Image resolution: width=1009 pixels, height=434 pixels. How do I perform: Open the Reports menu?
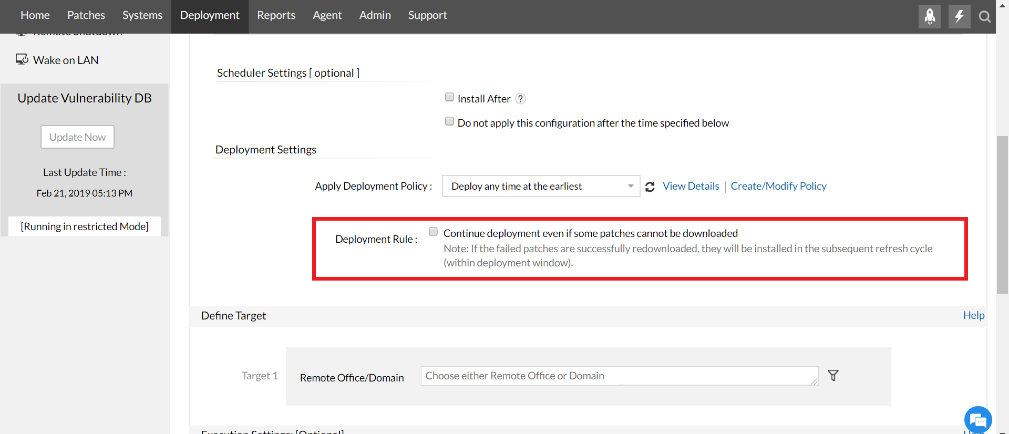276,15
